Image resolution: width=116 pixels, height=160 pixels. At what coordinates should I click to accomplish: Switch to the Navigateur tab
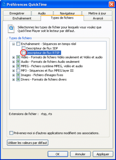click(68, 13)
